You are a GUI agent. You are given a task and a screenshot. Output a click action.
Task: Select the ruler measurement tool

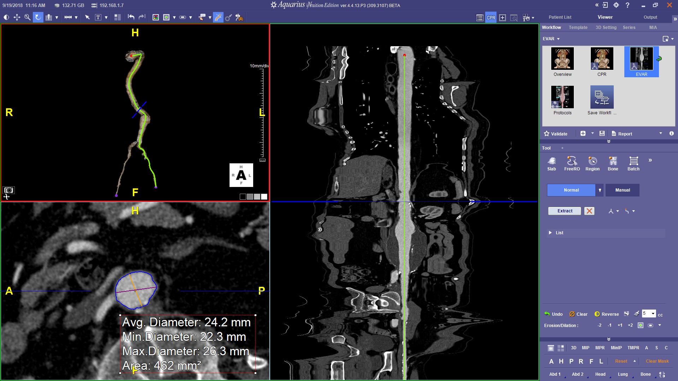[x=68, y=17]
